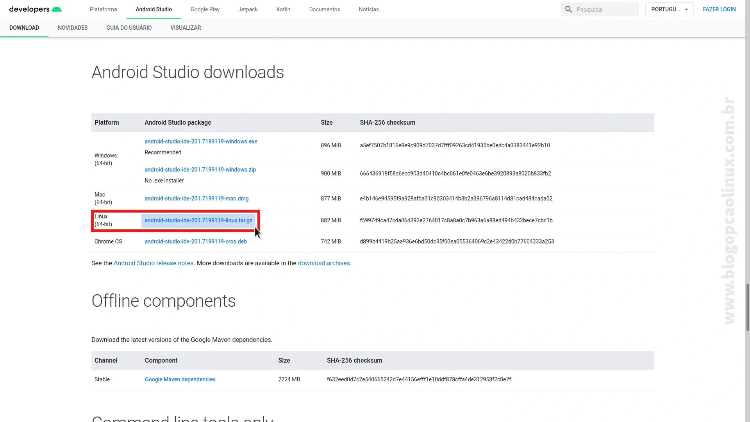Click the FAZER LOGIN button
The image size is (750, 422).
pyautogui.click(x=719, y=9)
